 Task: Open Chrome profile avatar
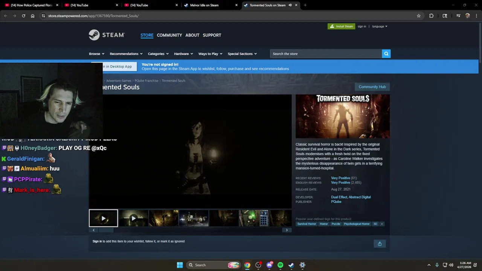coord(467,16)
